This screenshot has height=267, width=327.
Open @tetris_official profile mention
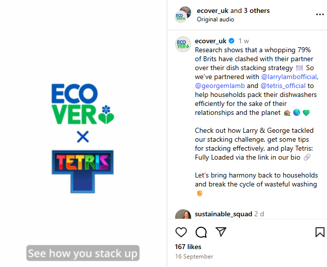(283, 86)
